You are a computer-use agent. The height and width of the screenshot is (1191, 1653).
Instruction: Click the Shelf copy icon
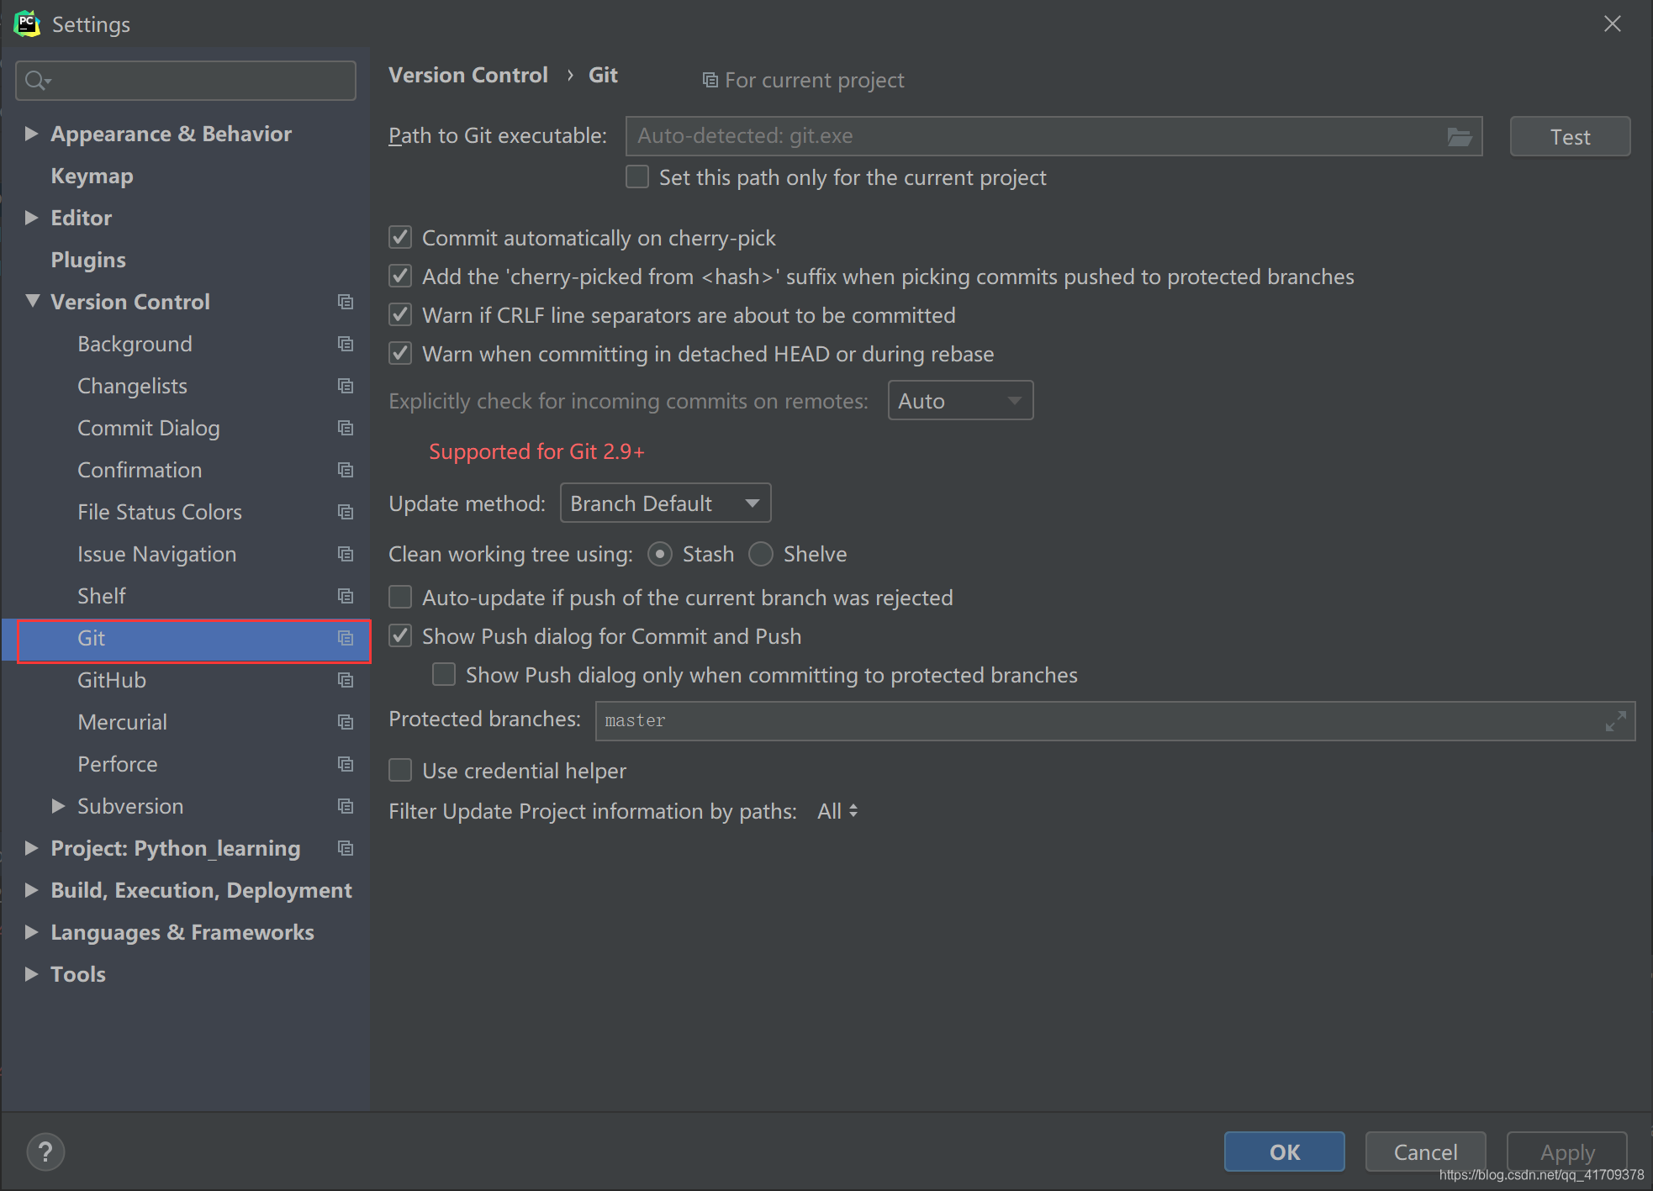click(x=346, y=595)
